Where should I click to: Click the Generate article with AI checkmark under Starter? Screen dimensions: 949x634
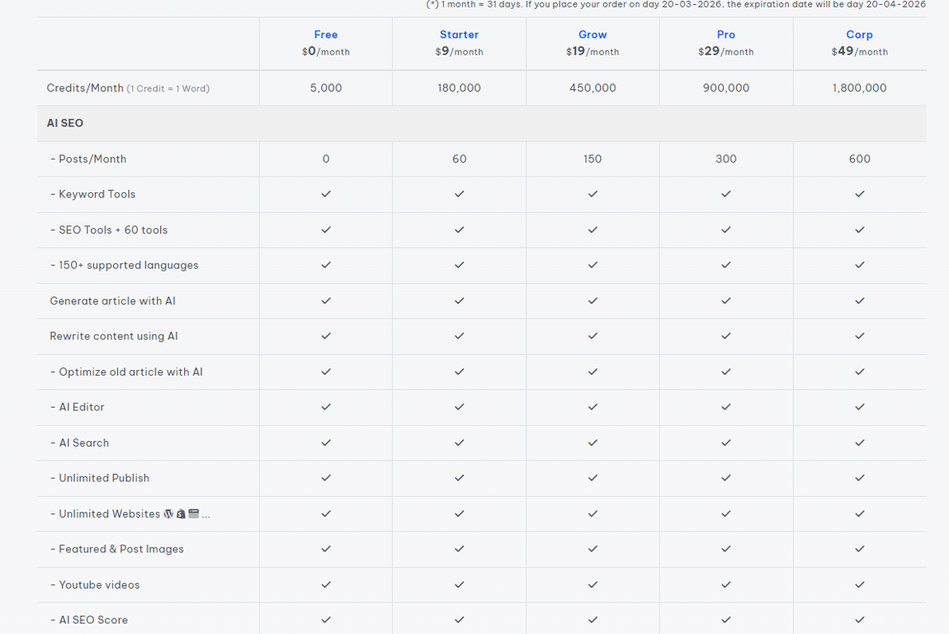(460, 300)
